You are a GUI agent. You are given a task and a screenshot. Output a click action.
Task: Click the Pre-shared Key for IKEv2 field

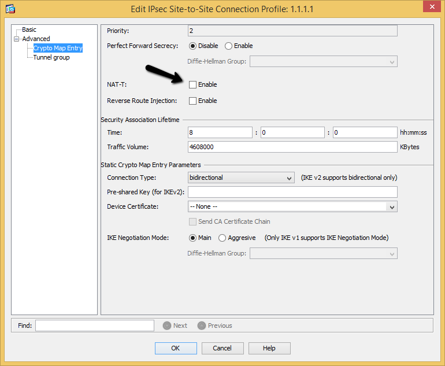coord(292,192)
